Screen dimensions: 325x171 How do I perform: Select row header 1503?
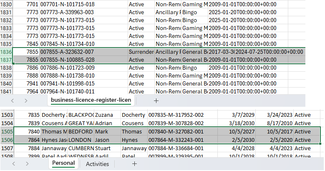[6, 115]
